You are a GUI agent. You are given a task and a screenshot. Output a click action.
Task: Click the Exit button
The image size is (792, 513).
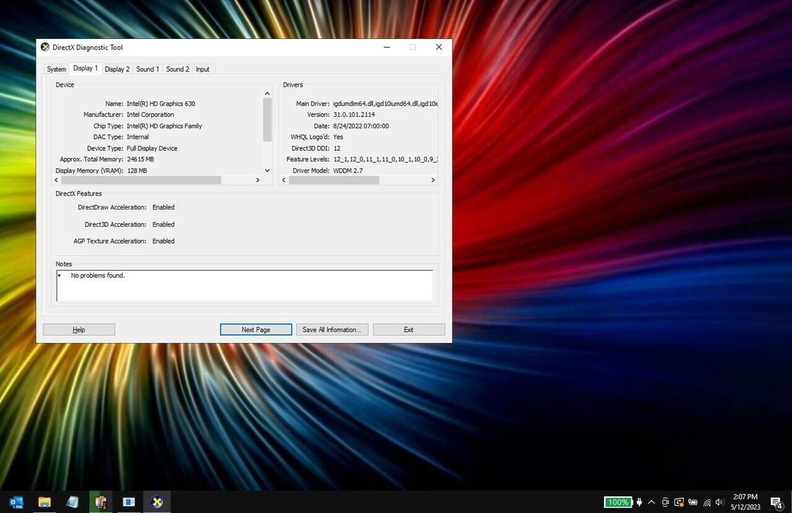coord(408,329)
